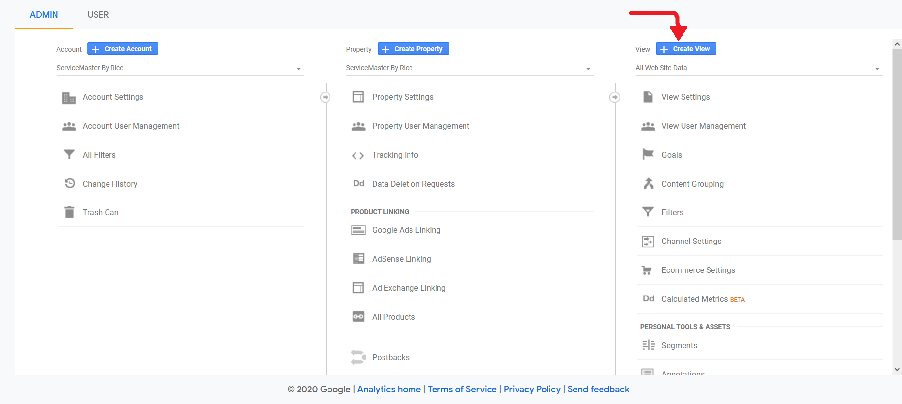Click the vertical scrollbar thumb
Image resolution: width=902 pixels, height=404 pixels.
(x=897, y=144)
